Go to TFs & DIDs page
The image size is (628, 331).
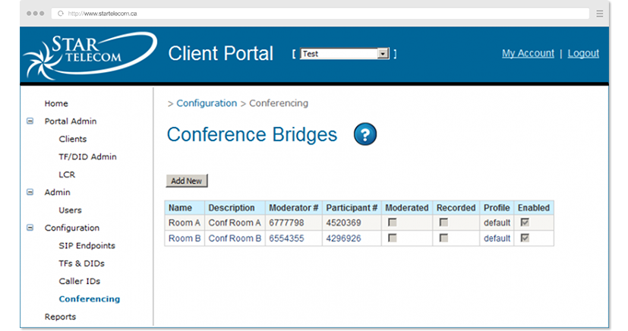coord(81,263)
